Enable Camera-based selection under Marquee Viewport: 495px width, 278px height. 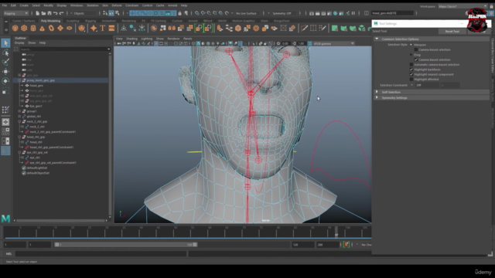tap(416, 49)
